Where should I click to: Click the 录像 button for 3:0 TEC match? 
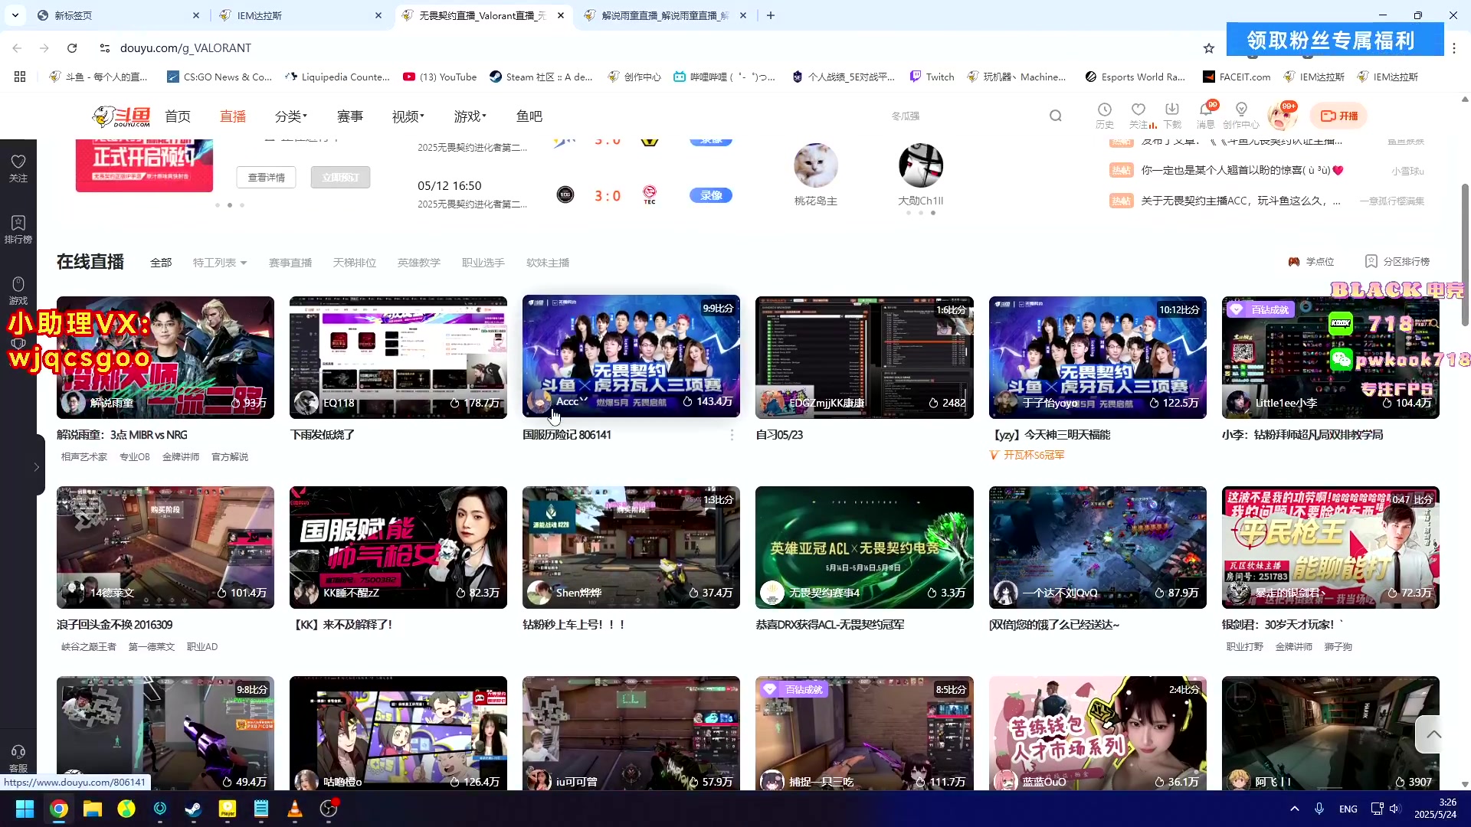[711, 195]
